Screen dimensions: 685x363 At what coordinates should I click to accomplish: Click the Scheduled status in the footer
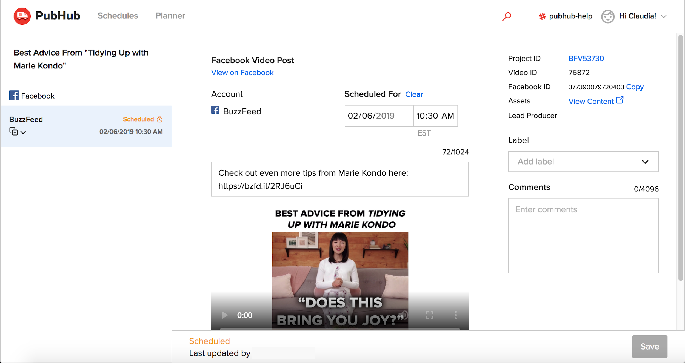click(209, 341)
